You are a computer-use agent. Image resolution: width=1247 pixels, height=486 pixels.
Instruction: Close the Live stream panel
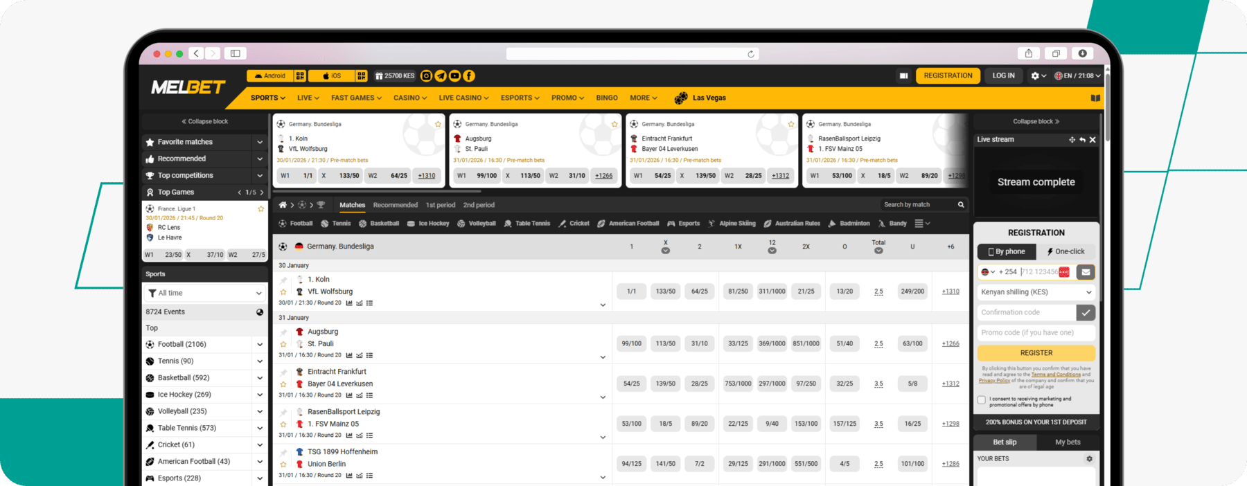tap(1093, 140)
